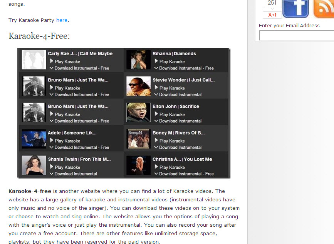Open the Shania Twain thumbnail image
The height and width of the screenshot is (244, 334).
34,165
